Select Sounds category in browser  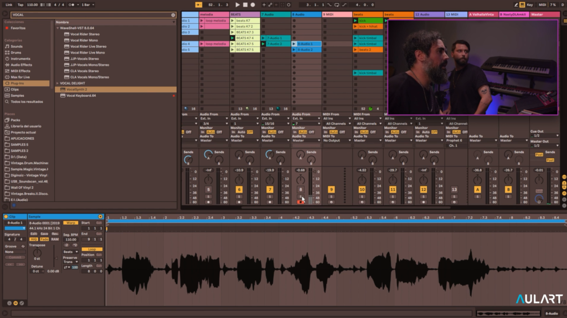(16, 46)
